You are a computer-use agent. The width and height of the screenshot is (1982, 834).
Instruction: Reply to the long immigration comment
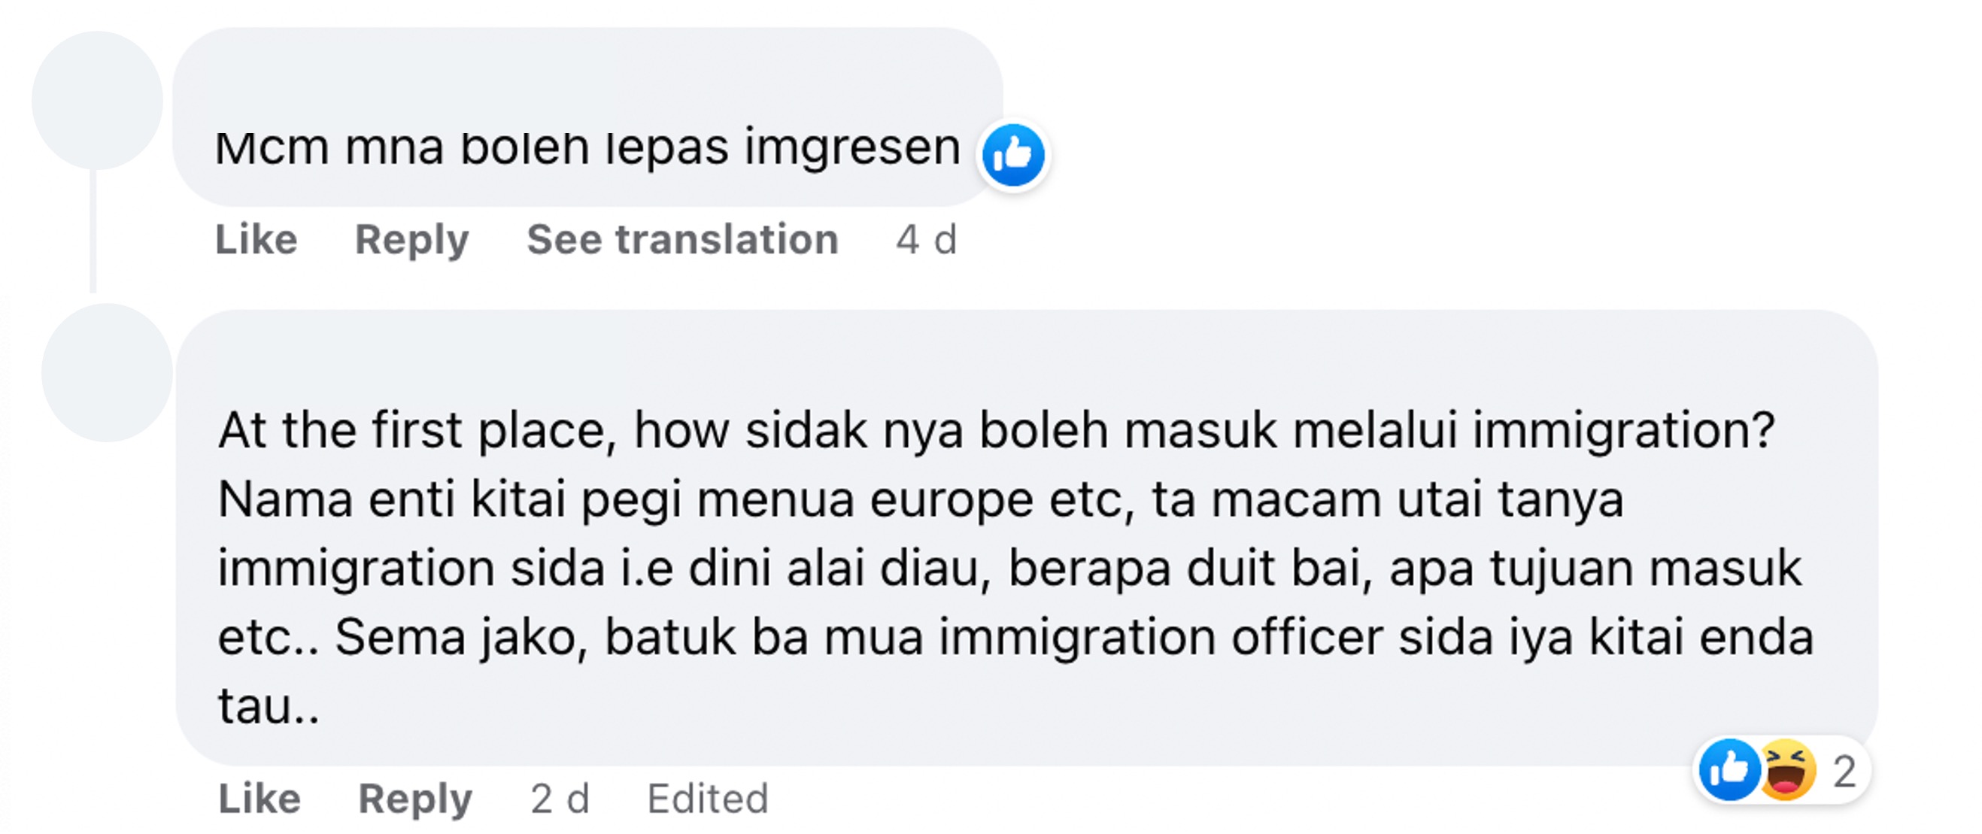tap(415, 799)
